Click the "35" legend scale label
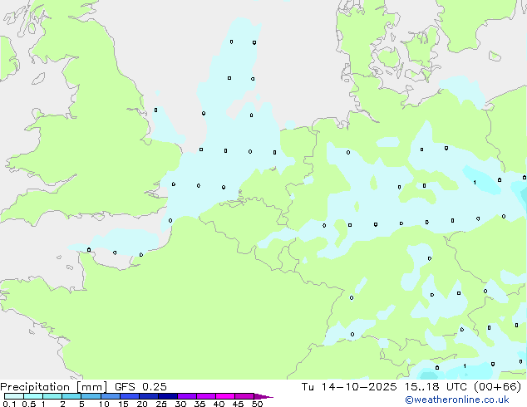Viewport: 527px width, 407px height. pos(199,404)
